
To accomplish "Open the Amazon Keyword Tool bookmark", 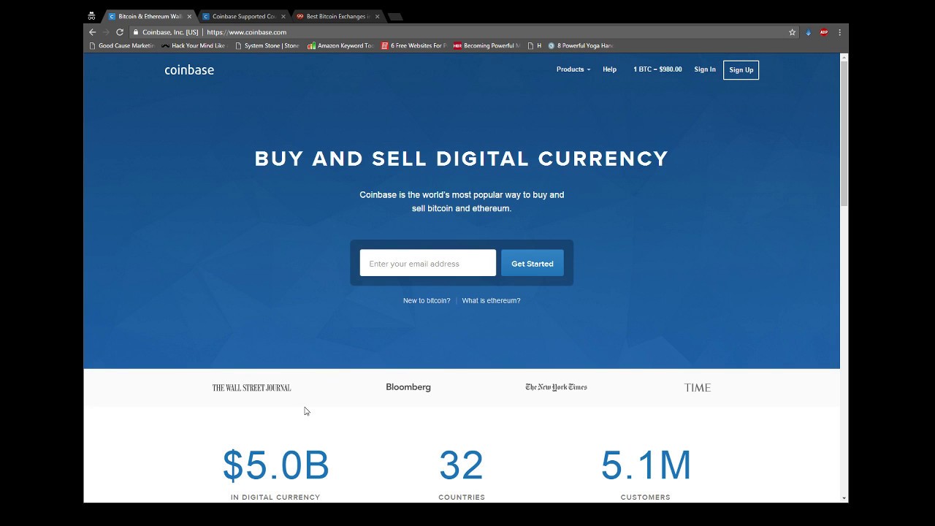I will 340,45.
